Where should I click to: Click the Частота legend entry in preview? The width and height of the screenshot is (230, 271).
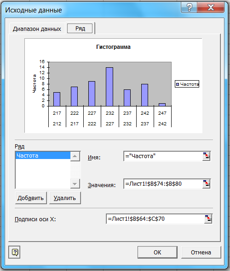pyautogui.click(x=187, y=84)
